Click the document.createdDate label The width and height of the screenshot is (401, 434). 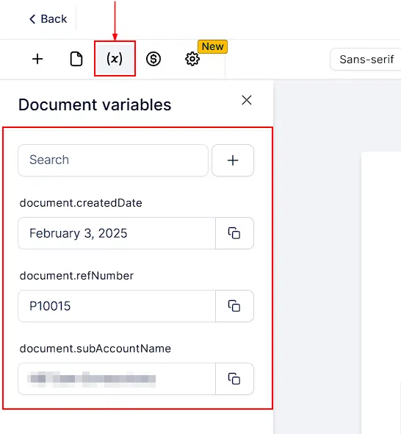point(81,203)
